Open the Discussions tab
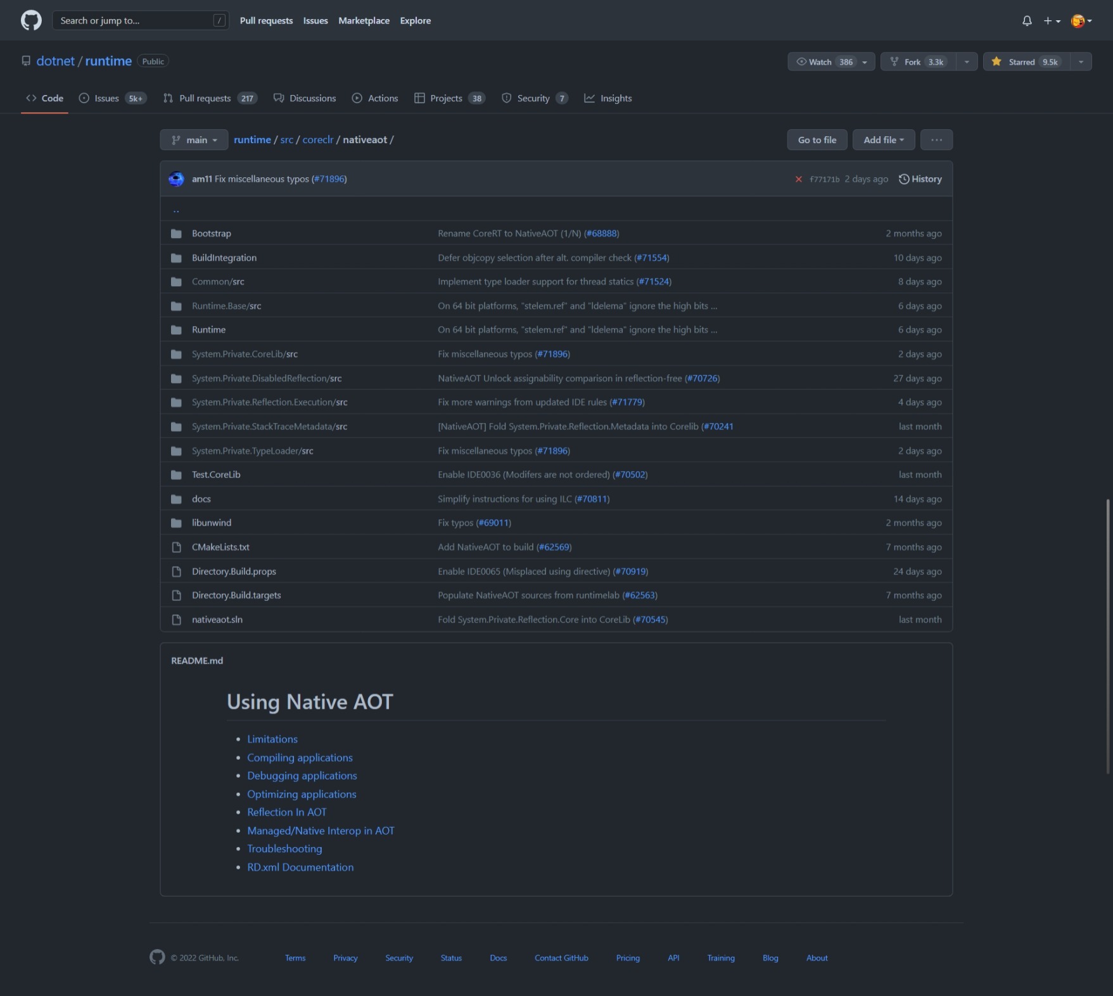 point(305,98)
